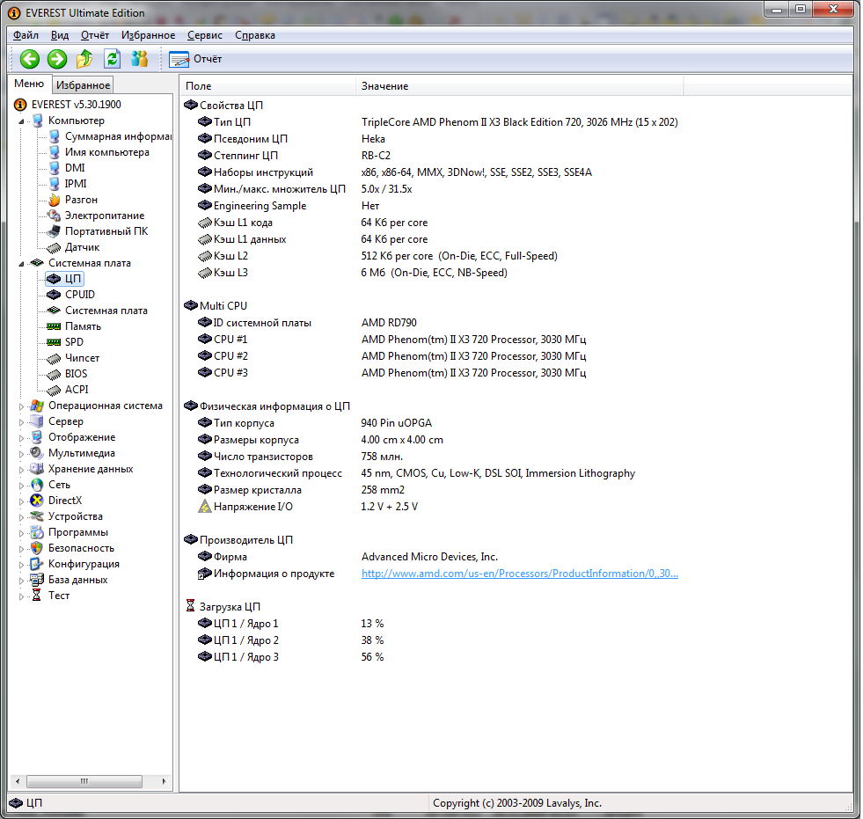Screen dimensions: 863x819
Task: Click the Значение column header
Action: [x=520, y=86]
